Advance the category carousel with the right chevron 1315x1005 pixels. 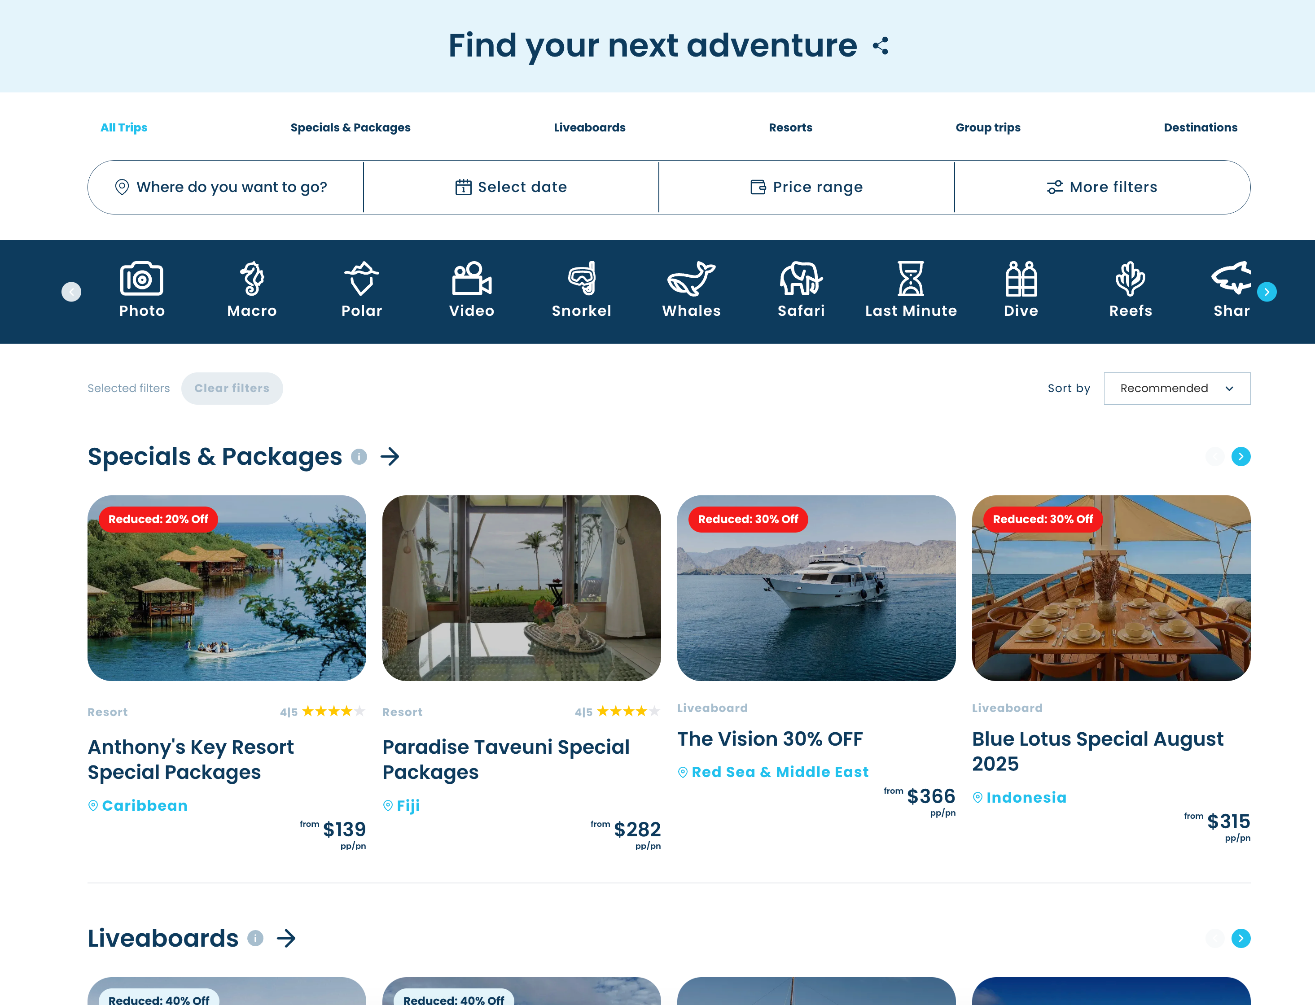coord(1267,292)
